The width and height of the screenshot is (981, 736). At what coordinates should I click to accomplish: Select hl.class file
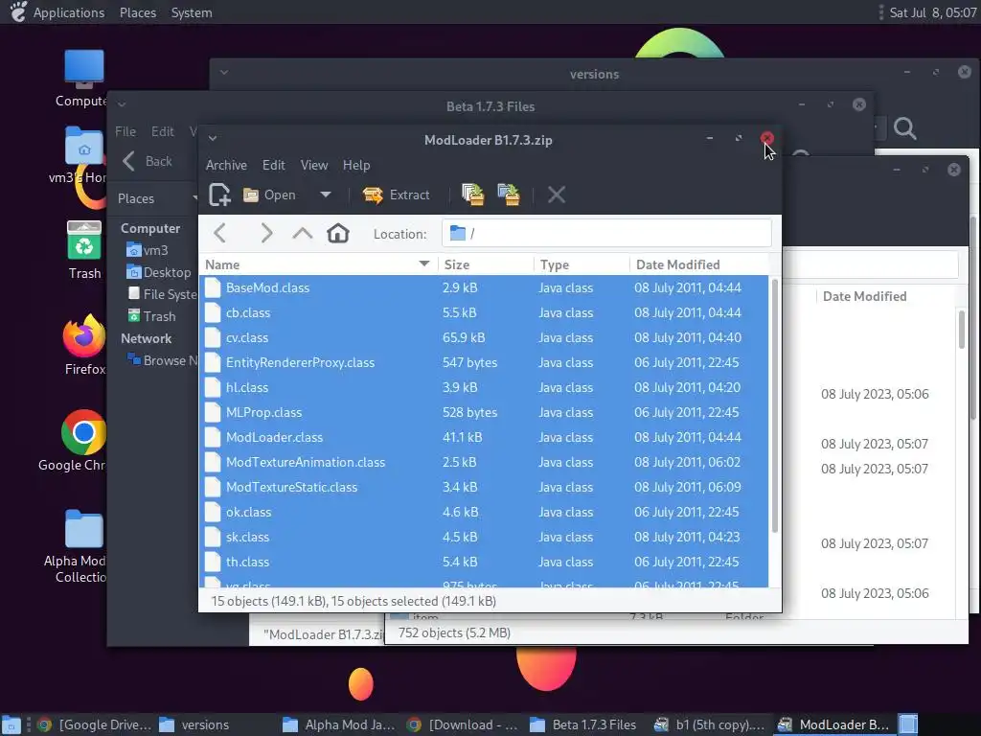[484, 387]
